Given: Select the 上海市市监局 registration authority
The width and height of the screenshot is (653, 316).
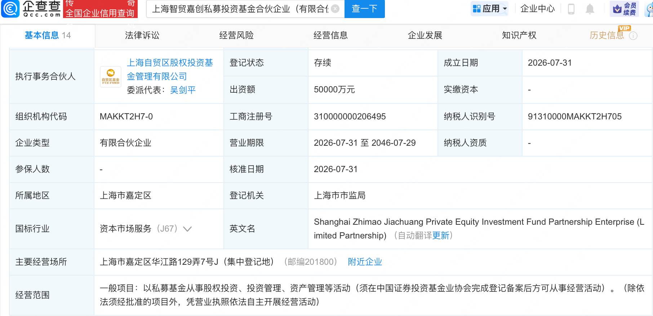Looking at the screenshot, I should [x=339, y=196].
